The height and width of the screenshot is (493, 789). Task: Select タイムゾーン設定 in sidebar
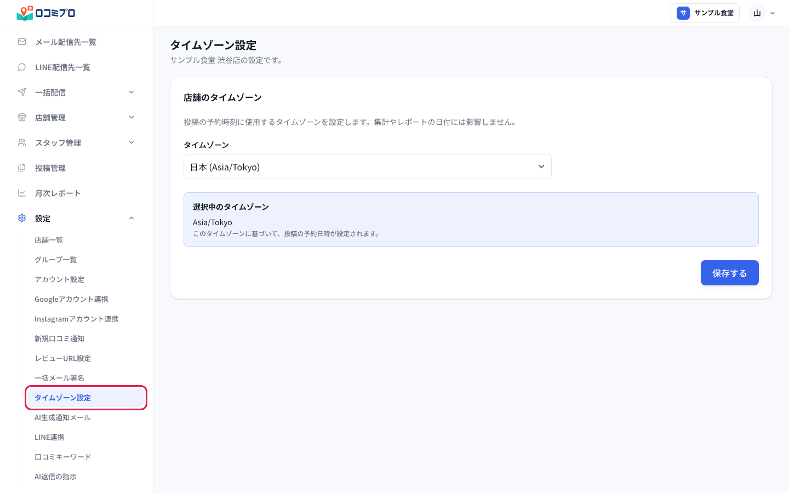tap(85, 398)
